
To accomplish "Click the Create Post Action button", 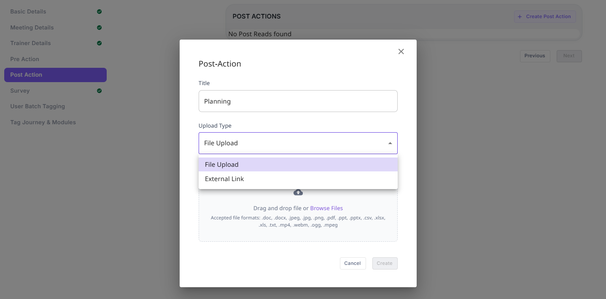I will point(544,17).
